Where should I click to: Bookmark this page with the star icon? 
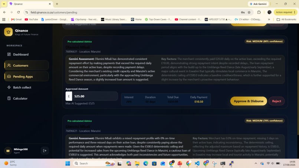(x=249, y=12)
